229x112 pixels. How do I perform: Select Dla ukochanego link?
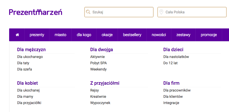[x=30, y=57]
